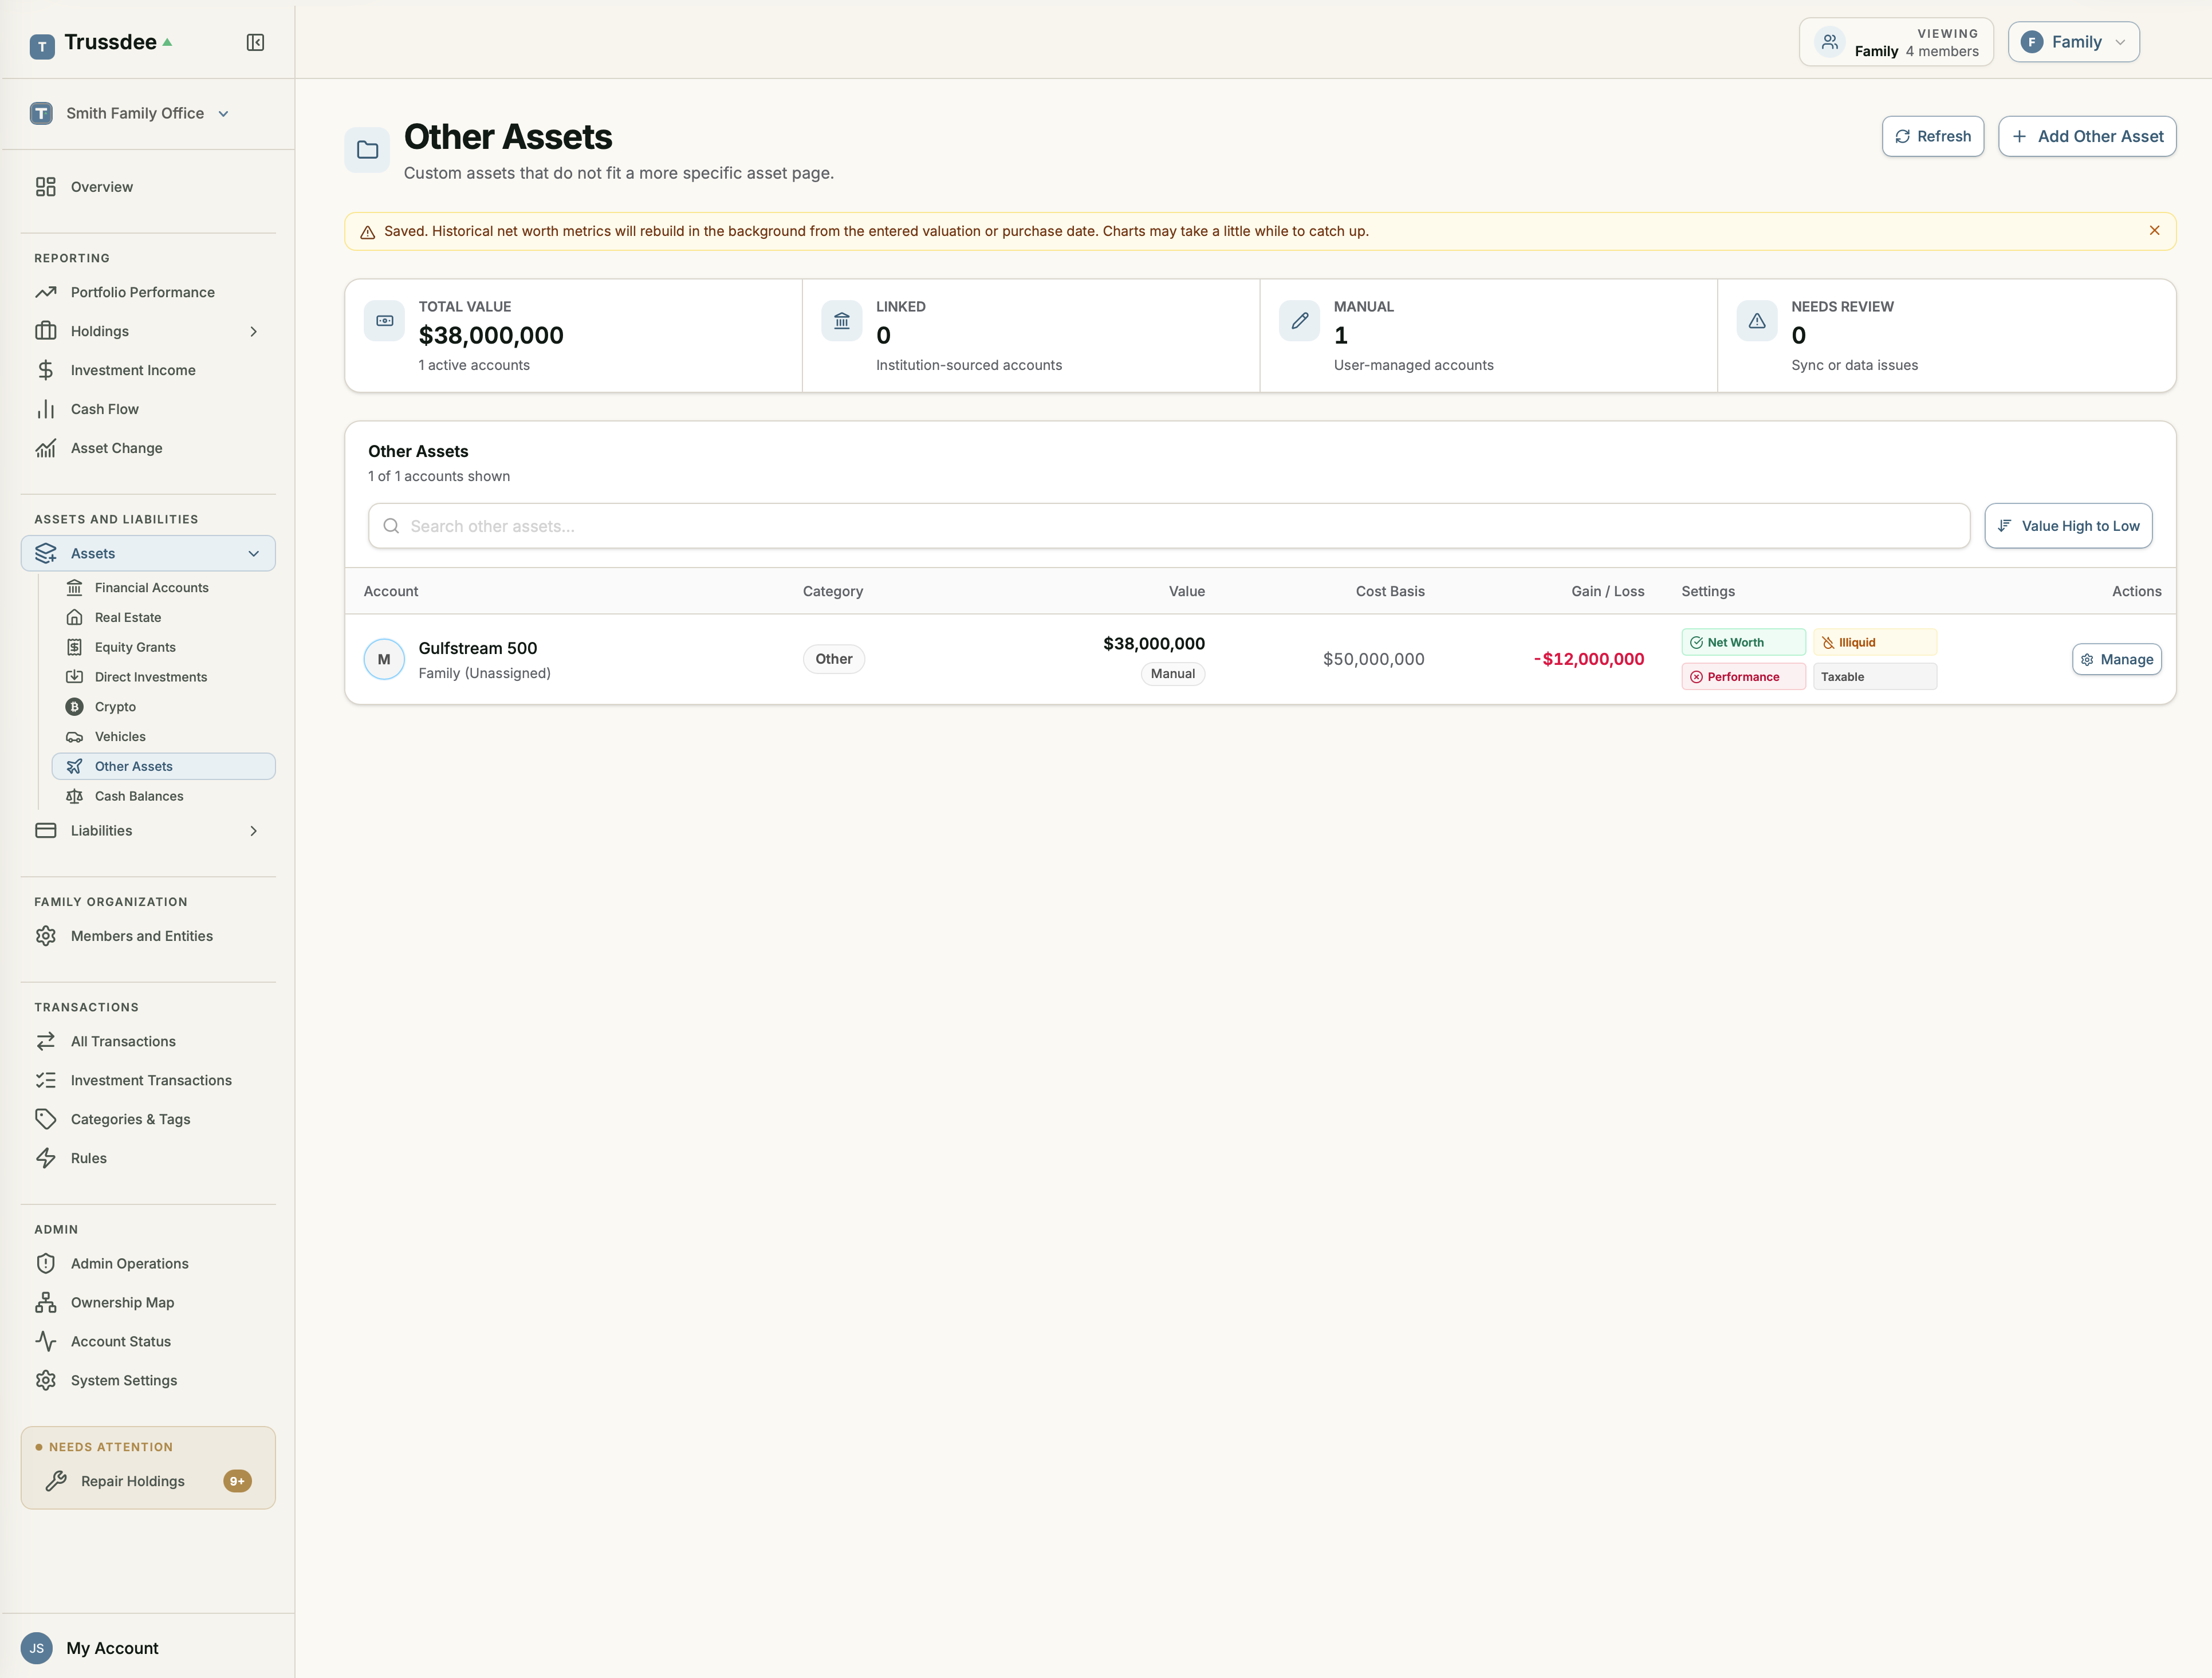Collapse the Assets section chevron
The height and width of the screenshot is (1678, 2212).
point(253,553)
